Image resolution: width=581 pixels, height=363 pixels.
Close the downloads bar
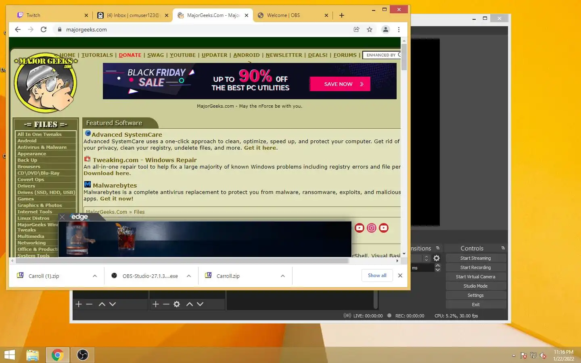[x=400, y=275]
